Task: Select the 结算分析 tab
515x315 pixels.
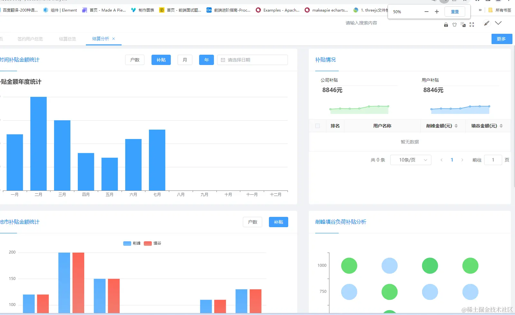Action: 101,39
